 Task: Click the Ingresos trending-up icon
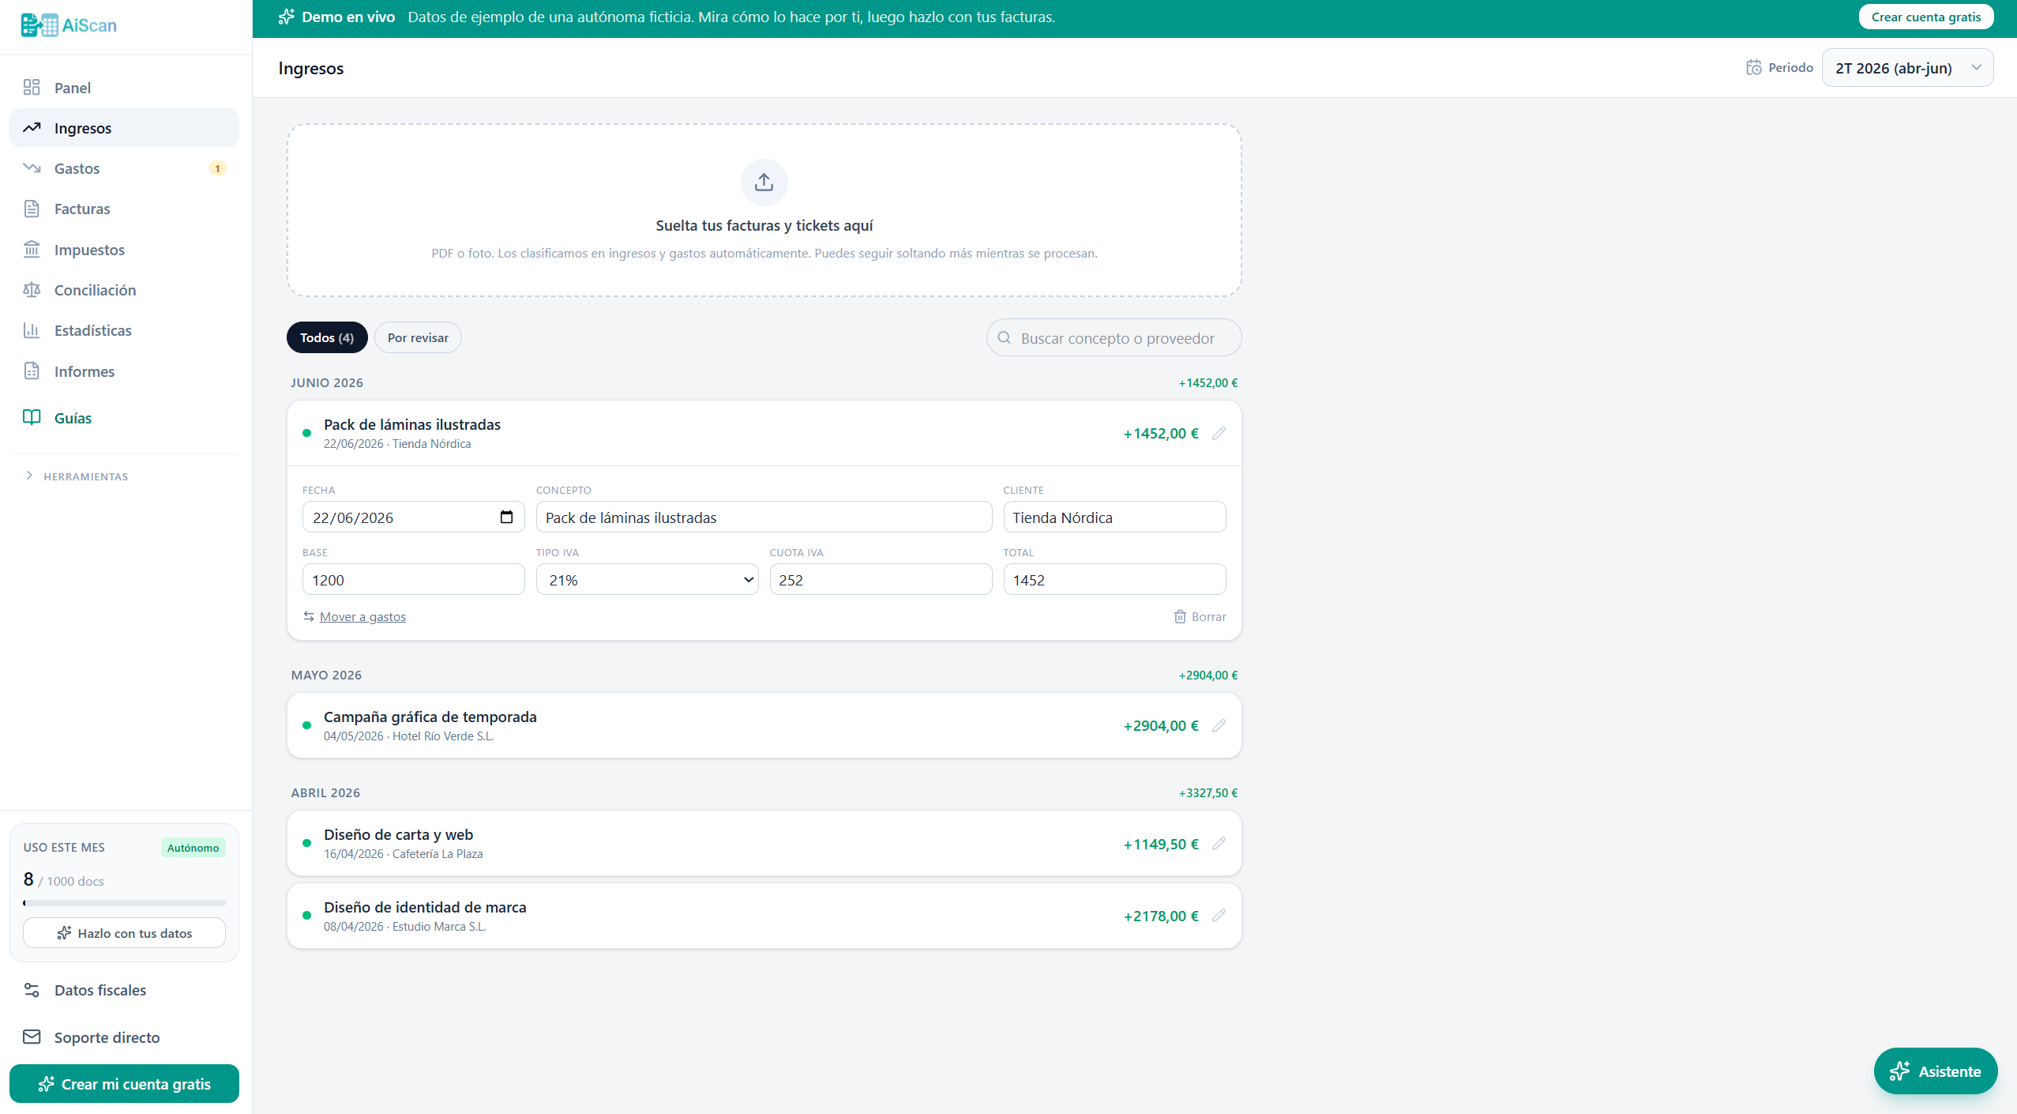[32, 127]
